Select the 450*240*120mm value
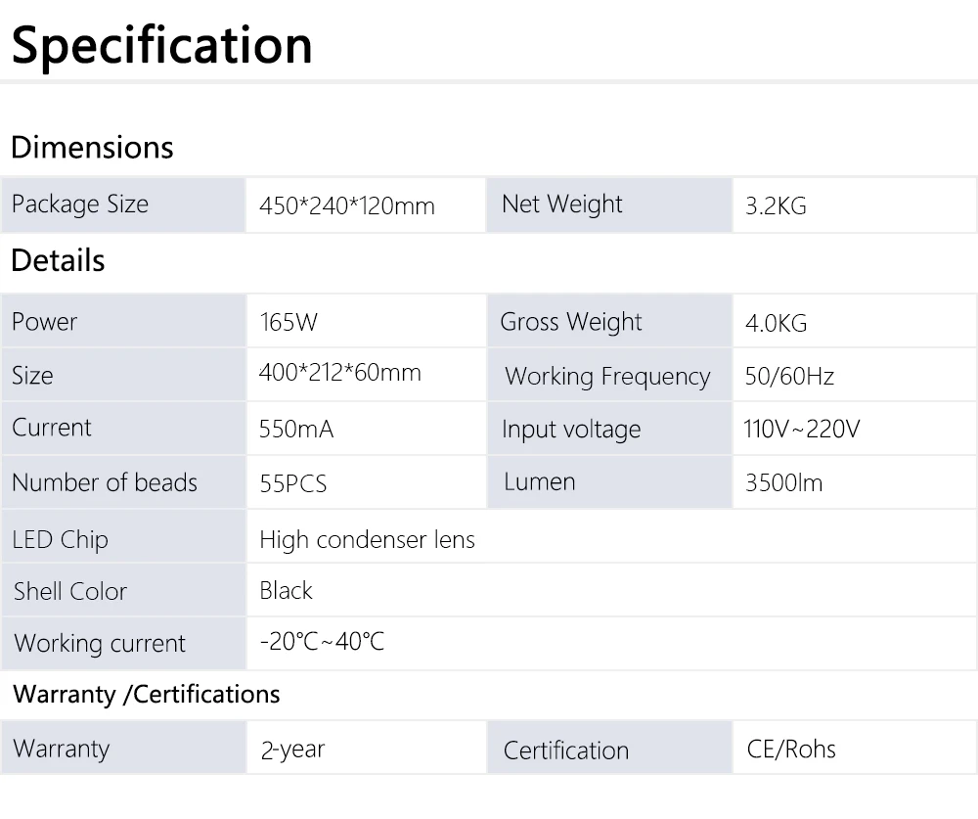This screenshot has height=819, width=978. (x=347, y=206)
